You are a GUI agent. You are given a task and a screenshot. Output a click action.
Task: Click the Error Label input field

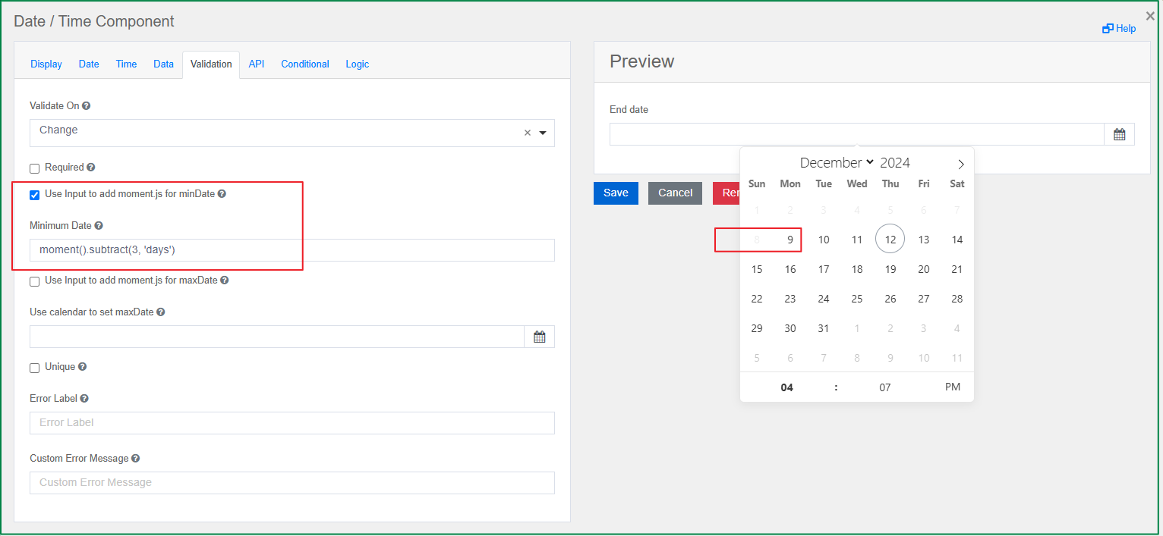coord(292,423)
